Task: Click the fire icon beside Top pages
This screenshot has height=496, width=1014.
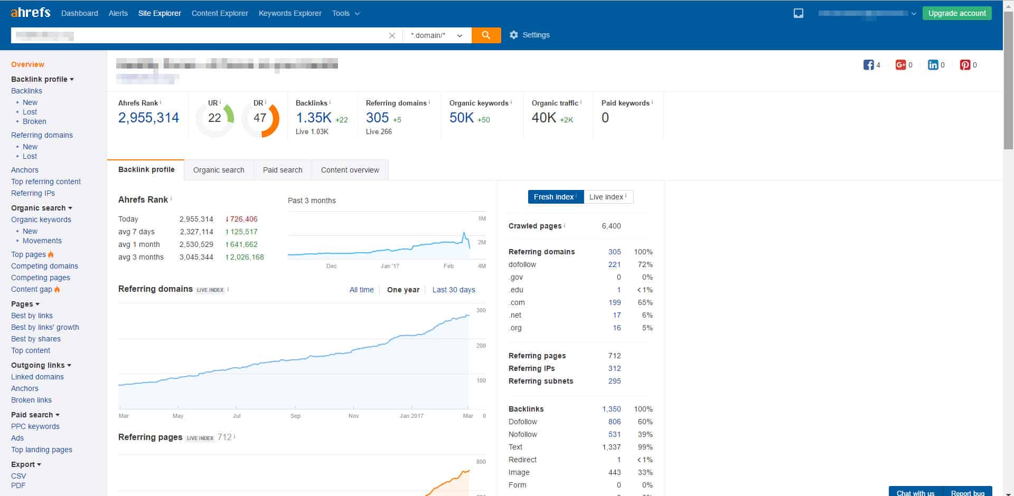Action: click(51, 254)
